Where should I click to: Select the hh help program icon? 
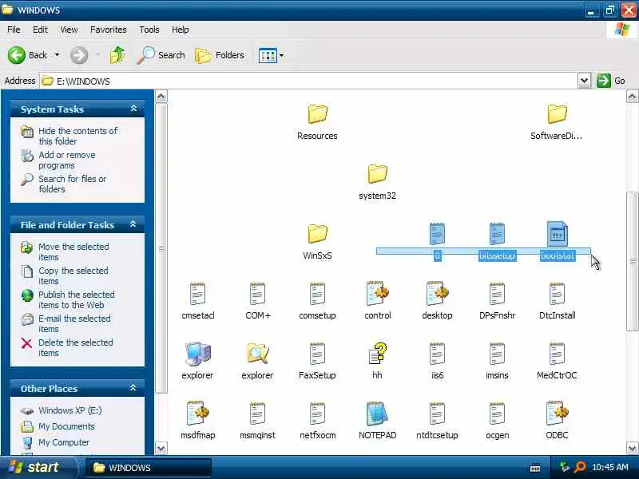(x=377, y=353)
